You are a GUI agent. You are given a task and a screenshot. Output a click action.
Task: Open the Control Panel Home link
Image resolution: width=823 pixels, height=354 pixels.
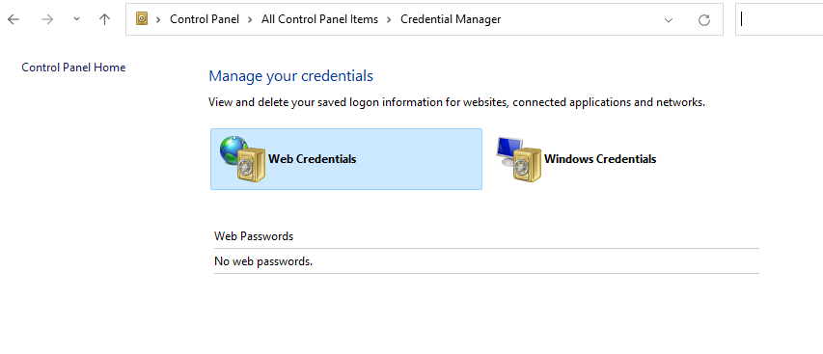tap(73, 68)
